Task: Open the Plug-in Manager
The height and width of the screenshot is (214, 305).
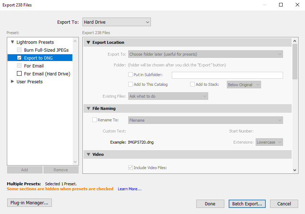Action: (x=30, y=203)
